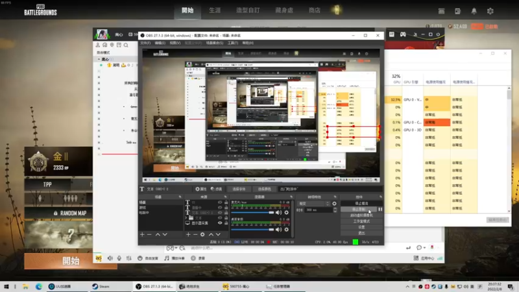This screenshot has width=519, height=292.
Task: Toggle visibility eye of the display capture source
Action: 220,223
